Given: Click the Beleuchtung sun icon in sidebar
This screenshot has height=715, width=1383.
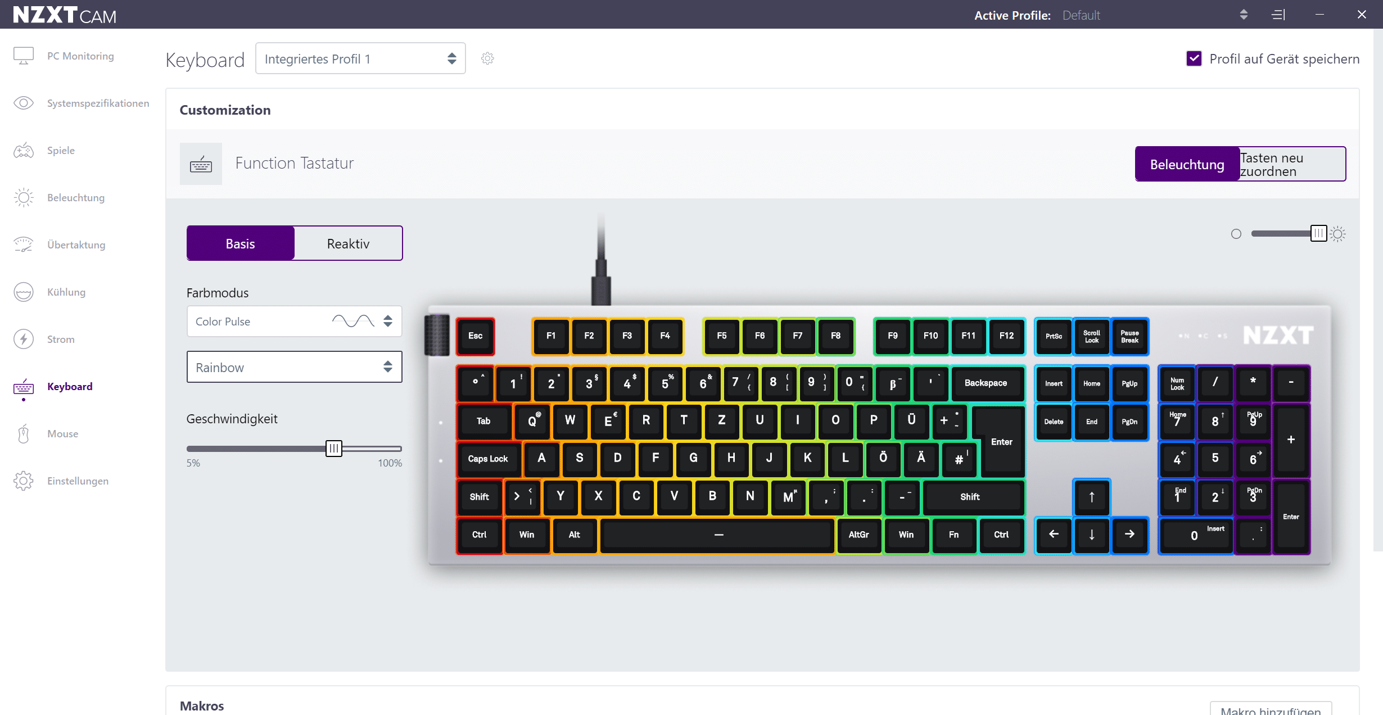Looking at the screenshot, I should [24, 198].
